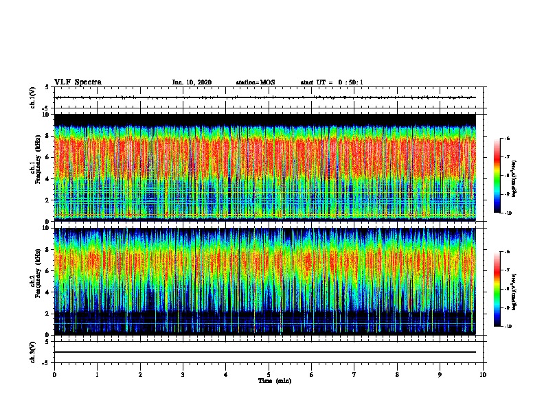Click time axis tick label "1"

pyautogui.click(x=97, y=375)
